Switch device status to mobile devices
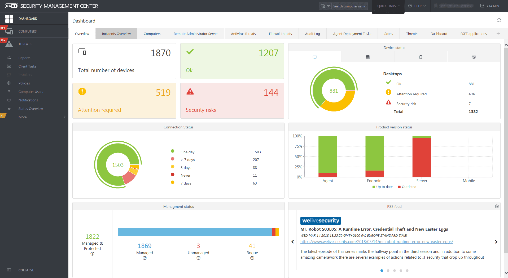Image resolution: width=508 pixels, height=278 pixels. pos(421,57)
